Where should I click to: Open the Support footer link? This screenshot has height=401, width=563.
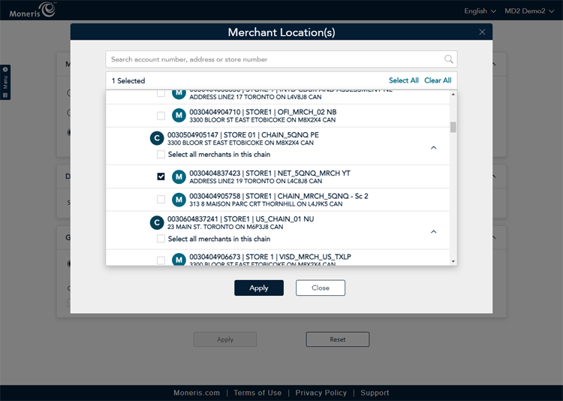(375, 393)
